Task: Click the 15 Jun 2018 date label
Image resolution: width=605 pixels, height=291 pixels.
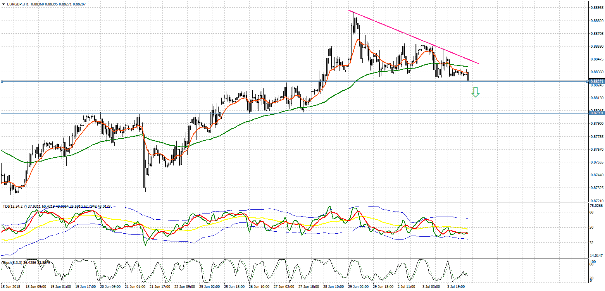Action: click(11, 287)
